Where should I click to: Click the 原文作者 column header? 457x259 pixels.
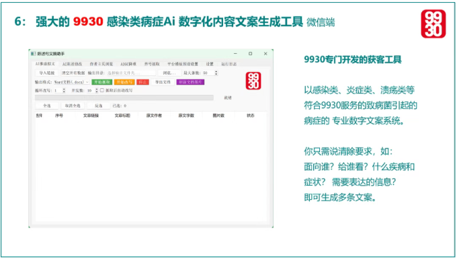point(154,116)
